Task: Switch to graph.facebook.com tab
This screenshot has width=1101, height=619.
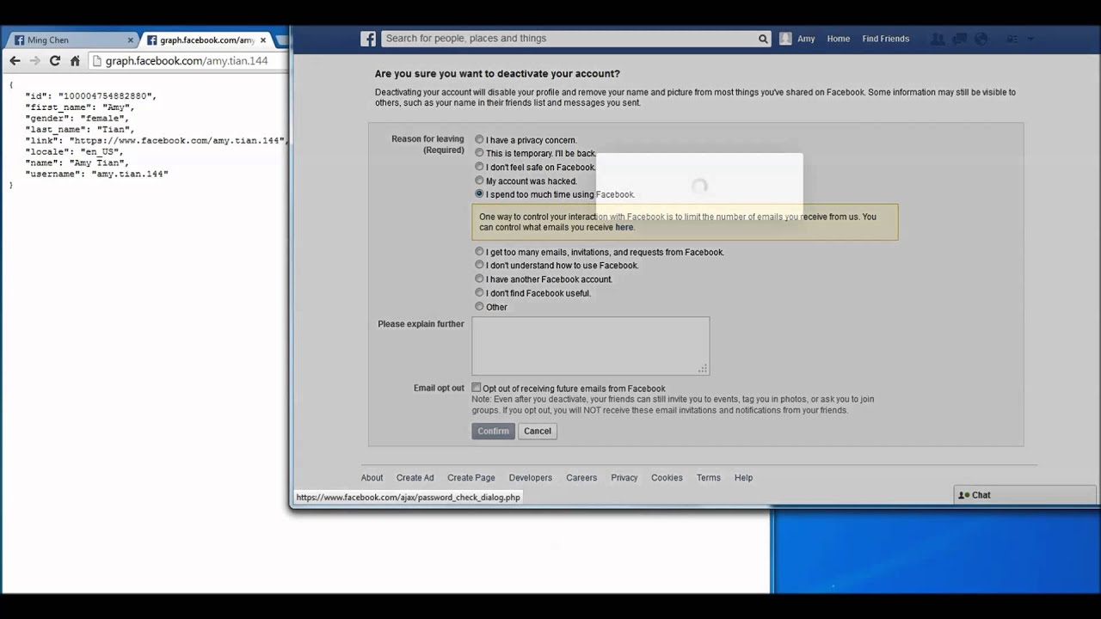Action: pos(206,40)
